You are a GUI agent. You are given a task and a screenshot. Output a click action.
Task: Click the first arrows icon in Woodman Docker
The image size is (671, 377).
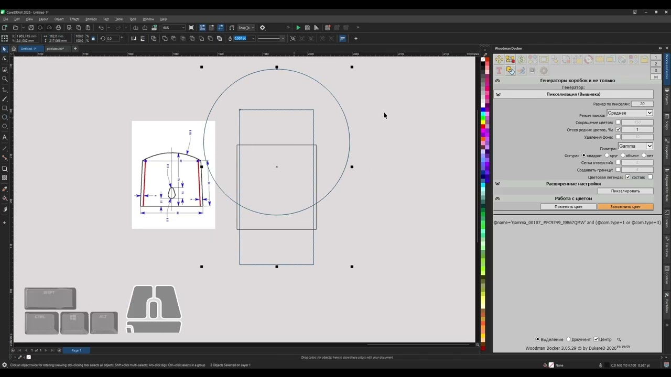coord(499,60)
